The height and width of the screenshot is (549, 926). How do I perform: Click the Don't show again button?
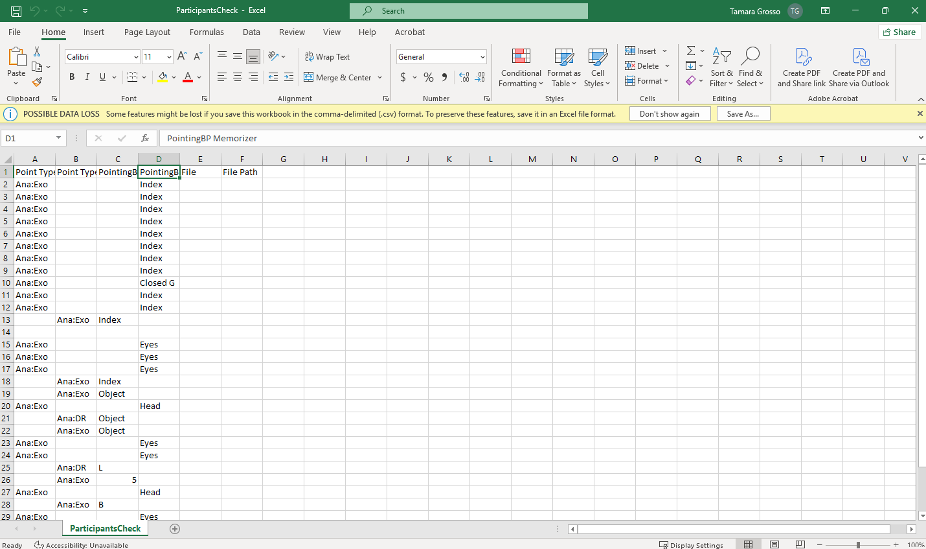coord(669,114)
